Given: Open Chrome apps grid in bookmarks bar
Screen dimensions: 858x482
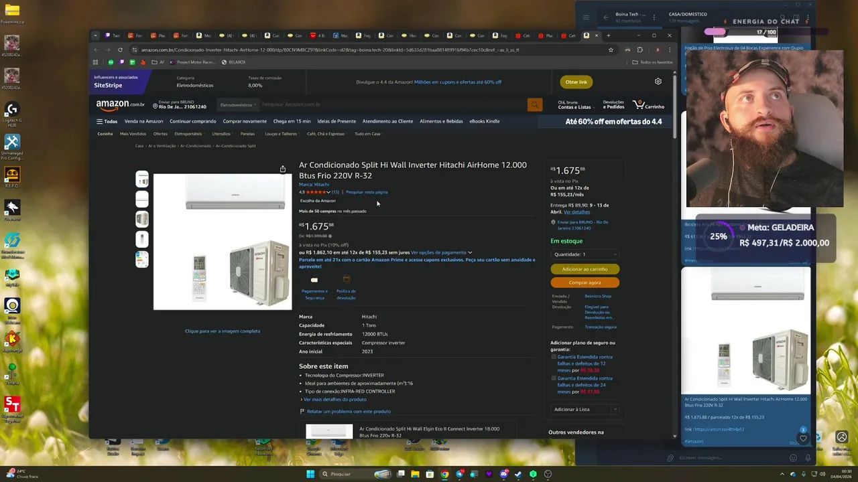Looking at the screenshot, I should click(95, 62).
